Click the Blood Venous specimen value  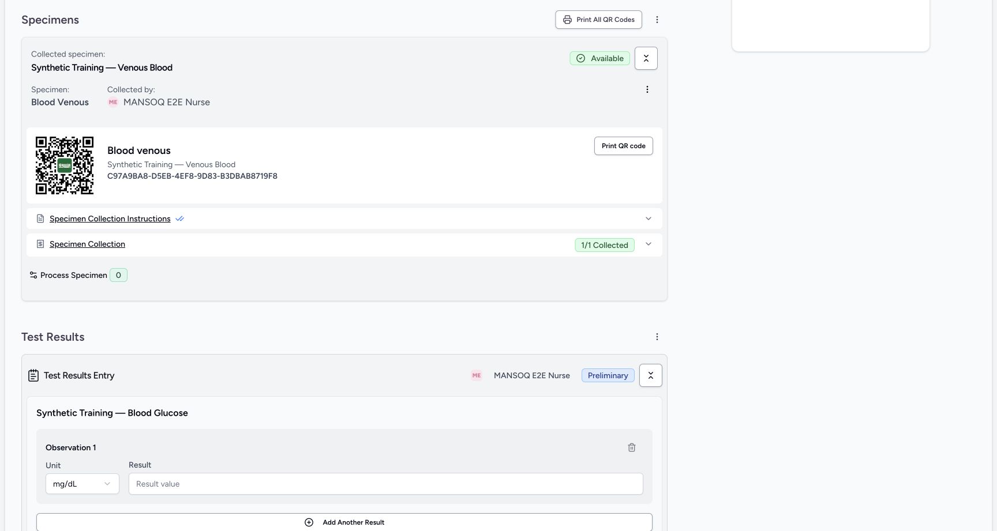coord(60,102)
